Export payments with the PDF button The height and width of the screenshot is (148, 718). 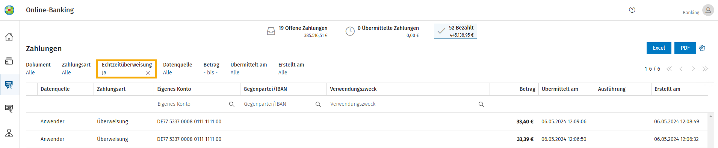coord(685,48)
